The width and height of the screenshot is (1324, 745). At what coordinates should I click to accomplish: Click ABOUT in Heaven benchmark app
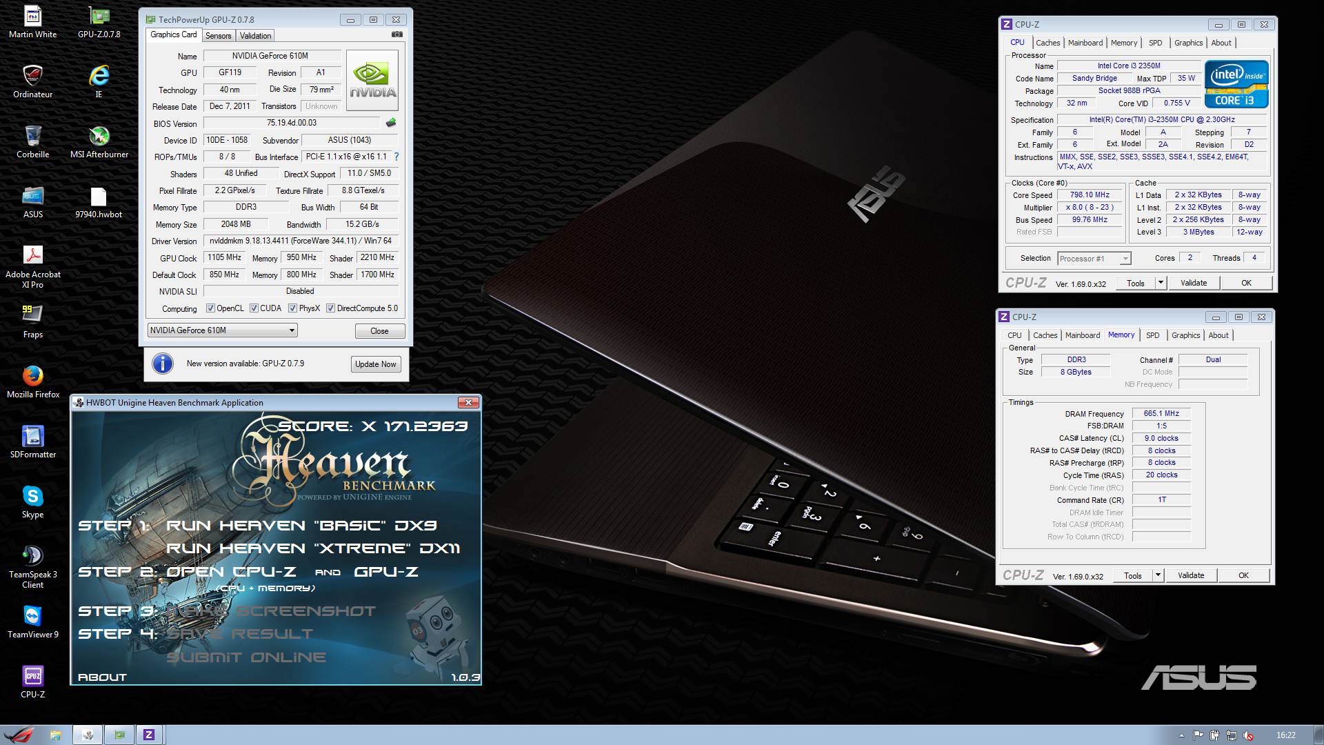(102, 677)
